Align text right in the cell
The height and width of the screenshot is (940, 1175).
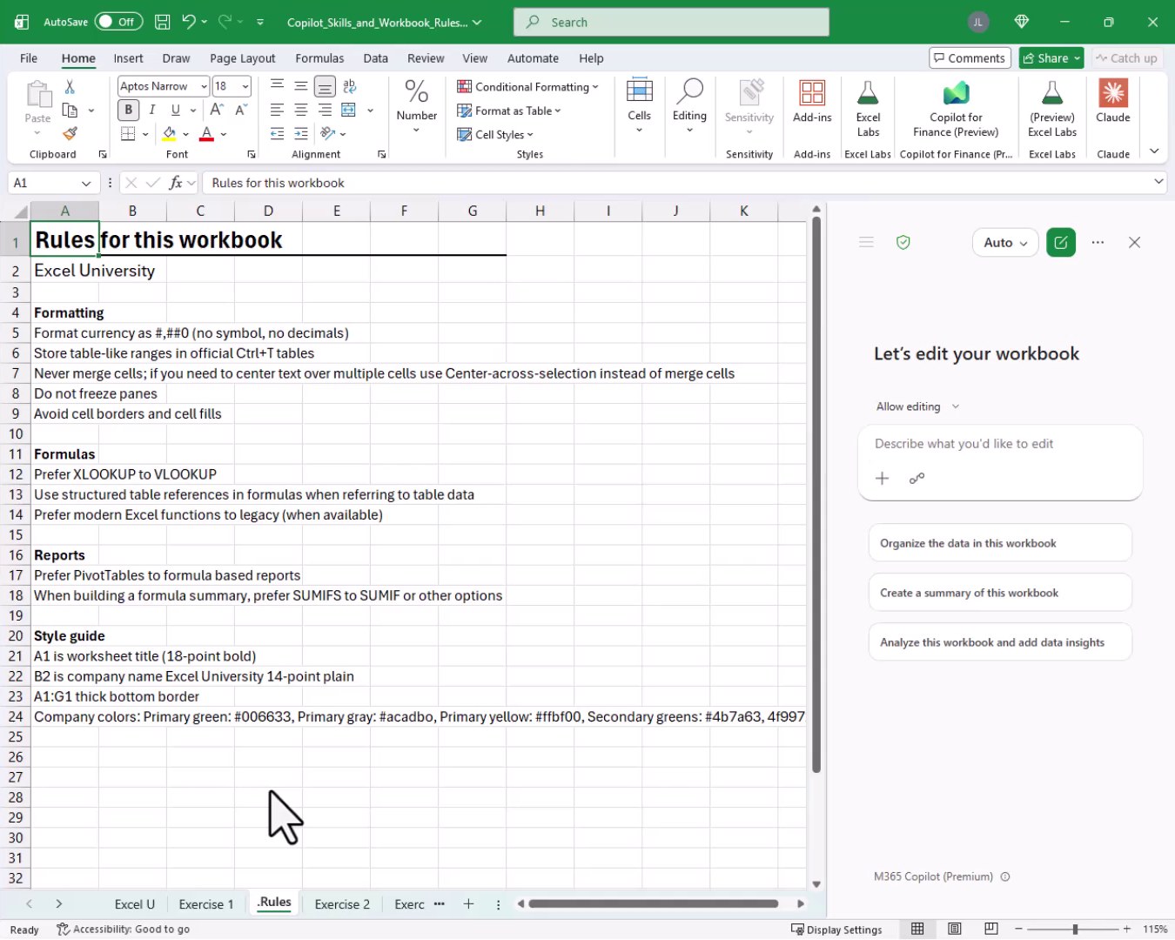click(x=325, y=110)
